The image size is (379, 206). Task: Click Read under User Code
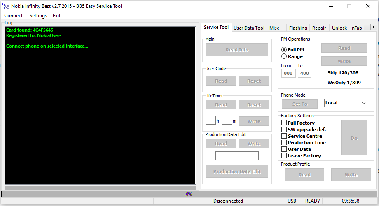pos(221,81)
